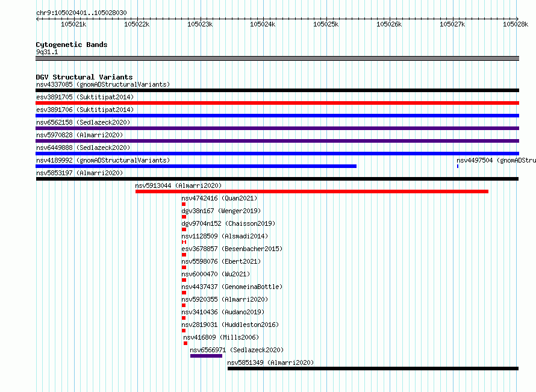The width and height of the screenshot is (536, 392).
Task: Click the red marker under nsv5920355
Action: [184, 305]
